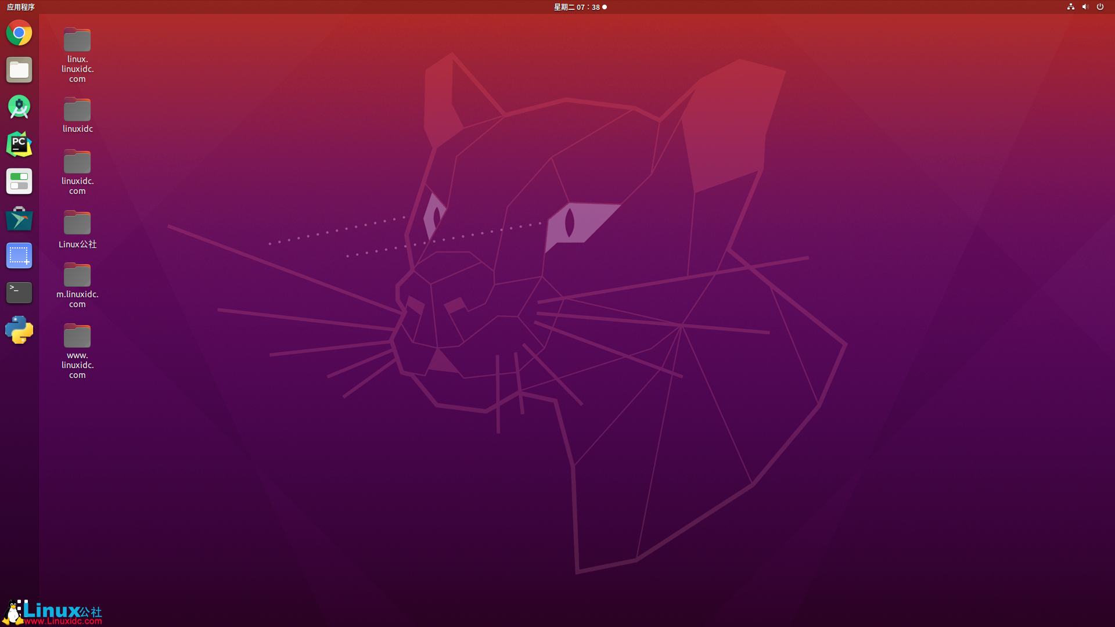Viewport: 1115px width, 627px height.
Task: Open the 应用程序 applications menu
Action: click(21, 7)
